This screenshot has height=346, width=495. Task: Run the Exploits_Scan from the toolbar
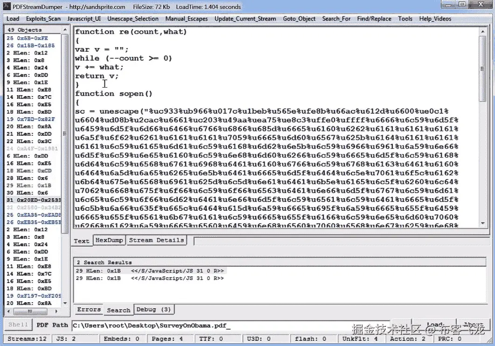tap(43, 19)
